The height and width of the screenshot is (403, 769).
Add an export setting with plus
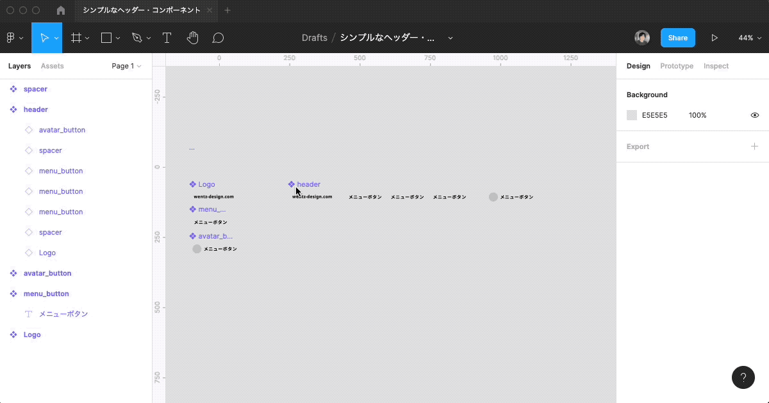point(754,146)
